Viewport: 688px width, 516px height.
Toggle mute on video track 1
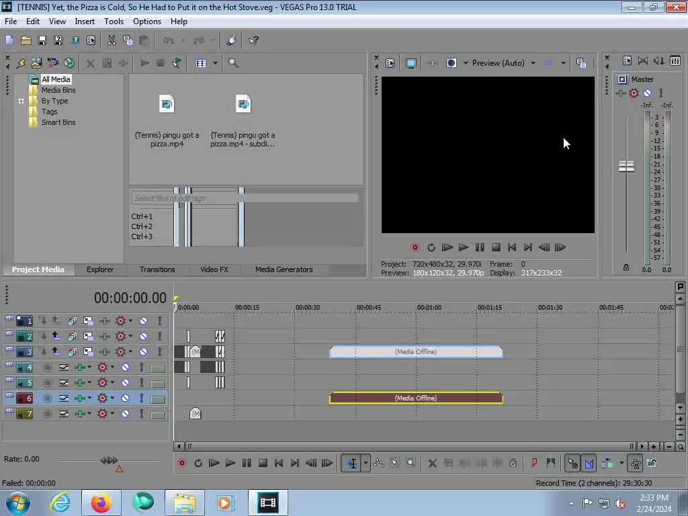tap(144, 320)
